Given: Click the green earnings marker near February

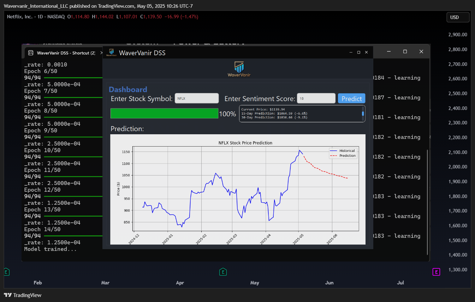Looking at the screenshot, I should tap(6, 272).
